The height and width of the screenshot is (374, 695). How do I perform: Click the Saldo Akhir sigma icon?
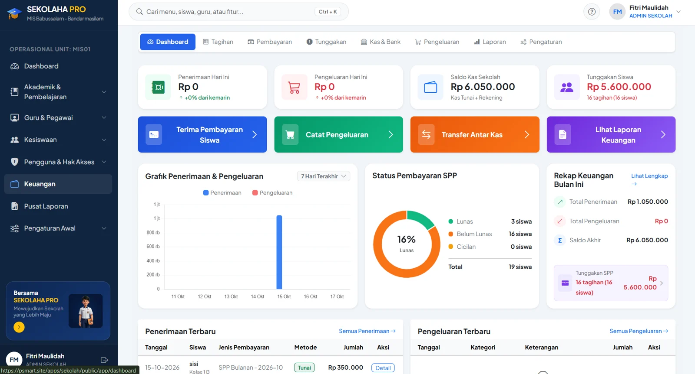pyautogui.click(x=560, y=240)
